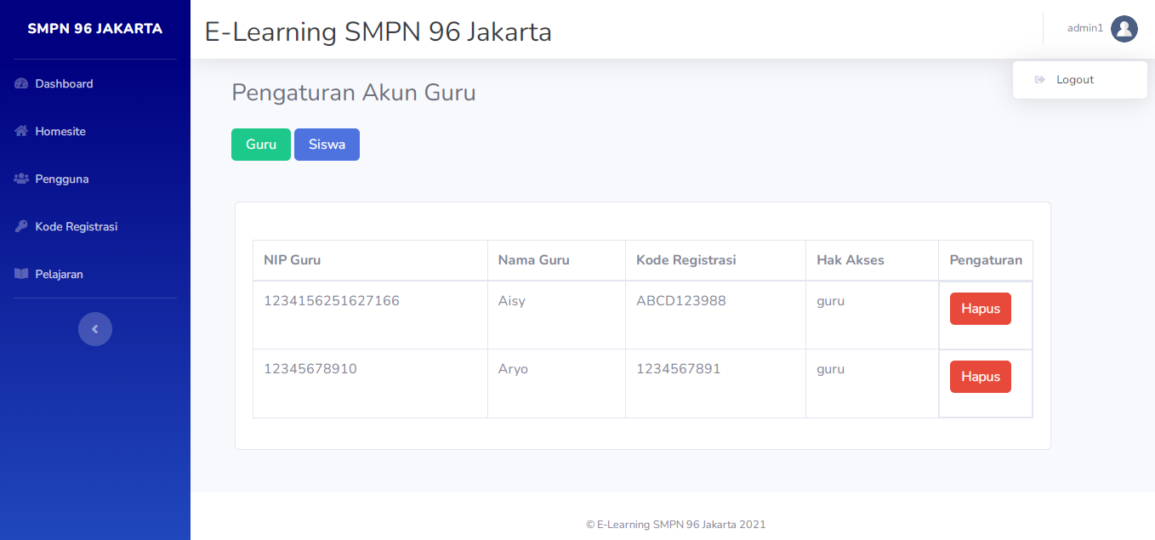This screenshot has height=540, width=1155.
Task: Switch to the Guru account list
Action: (261, 145)
